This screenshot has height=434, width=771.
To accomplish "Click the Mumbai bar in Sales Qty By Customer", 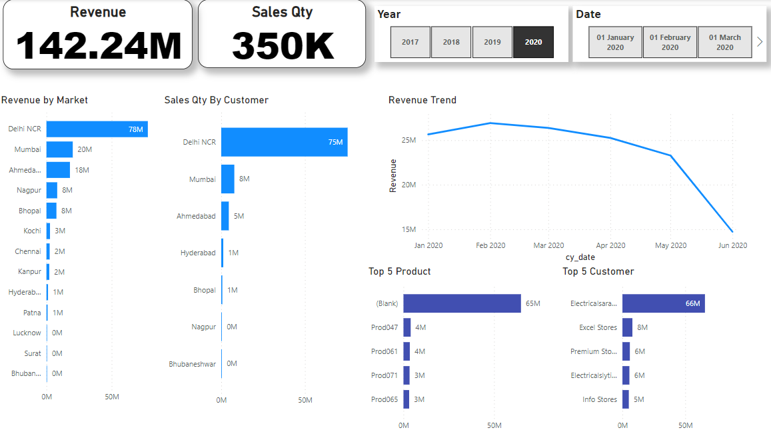I will click(228, 179).
